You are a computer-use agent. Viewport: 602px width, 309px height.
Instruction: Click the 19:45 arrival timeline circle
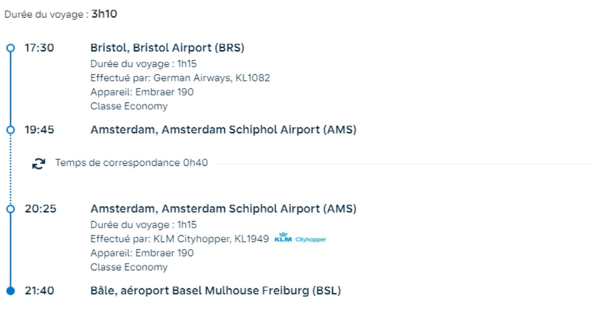[x=10, y=130]
